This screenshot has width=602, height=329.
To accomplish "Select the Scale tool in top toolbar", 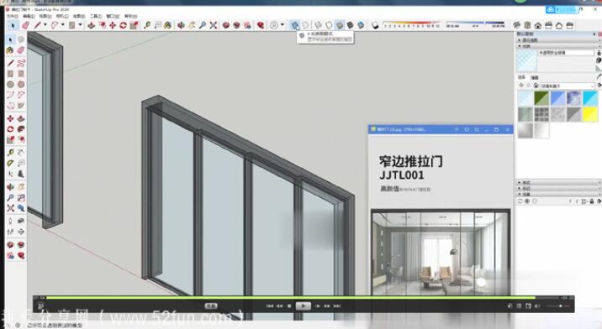I will [134, 25].
